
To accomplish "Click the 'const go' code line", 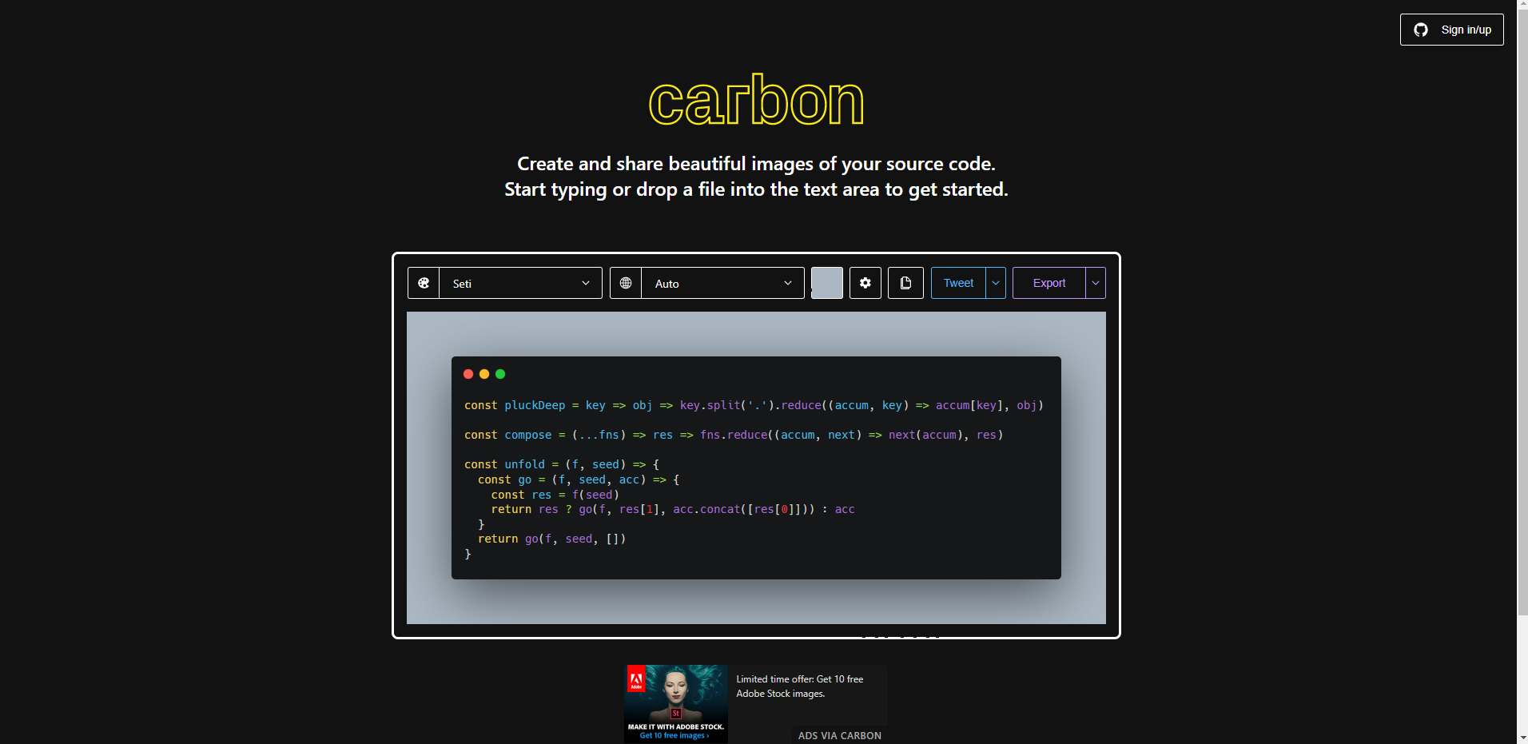I will pyautogui.click(x=579, y=479).
